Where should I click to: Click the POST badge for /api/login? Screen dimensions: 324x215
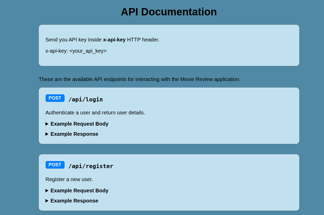point(55,98)
